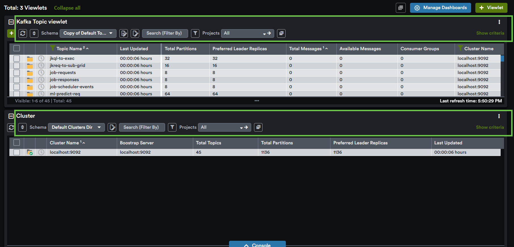514x247 pixels.
Task: Click clock icon for jkreq-to-sub-grid topic
Action: 41,66
